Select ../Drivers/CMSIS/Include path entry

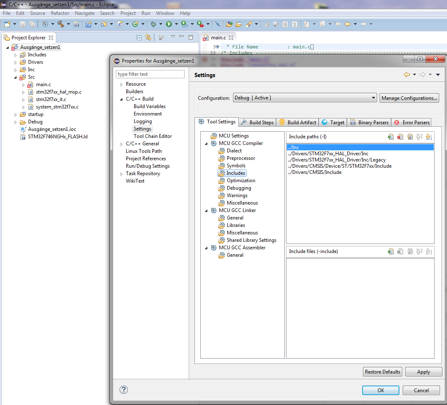click(315, 172)
